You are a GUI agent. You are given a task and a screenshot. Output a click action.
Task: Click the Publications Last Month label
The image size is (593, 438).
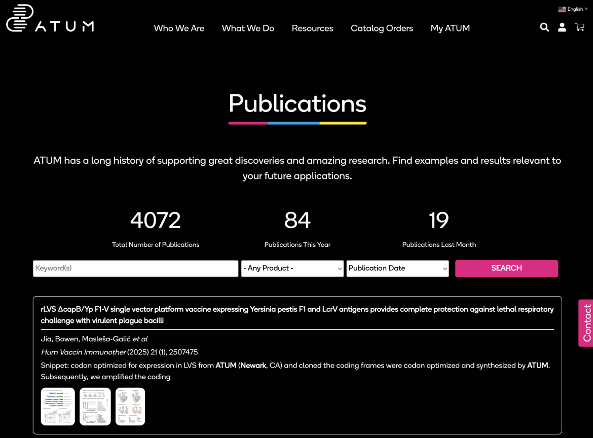[439, 245]
